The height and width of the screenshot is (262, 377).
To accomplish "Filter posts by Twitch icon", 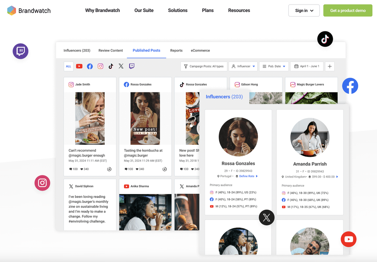I will tap(132, 66).
